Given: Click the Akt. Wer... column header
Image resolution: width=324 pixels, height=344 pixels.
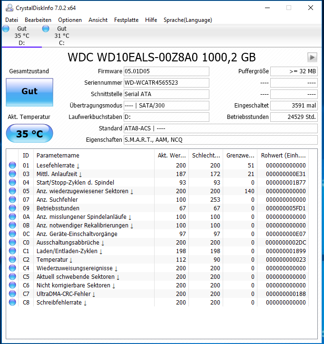Looking at the screenshot, I should (172, 155).
